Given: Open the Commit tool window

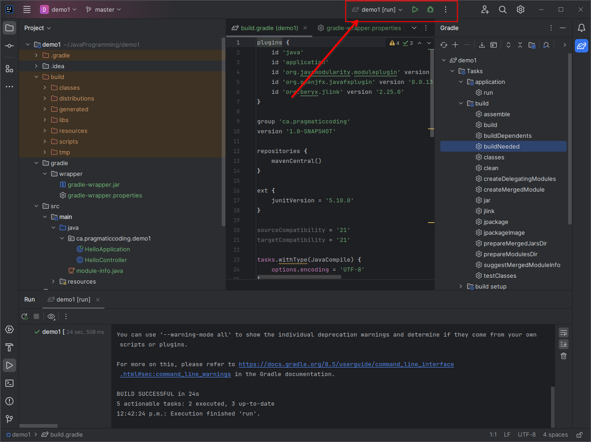Looking at the screenshot, I should pos(9,46).
